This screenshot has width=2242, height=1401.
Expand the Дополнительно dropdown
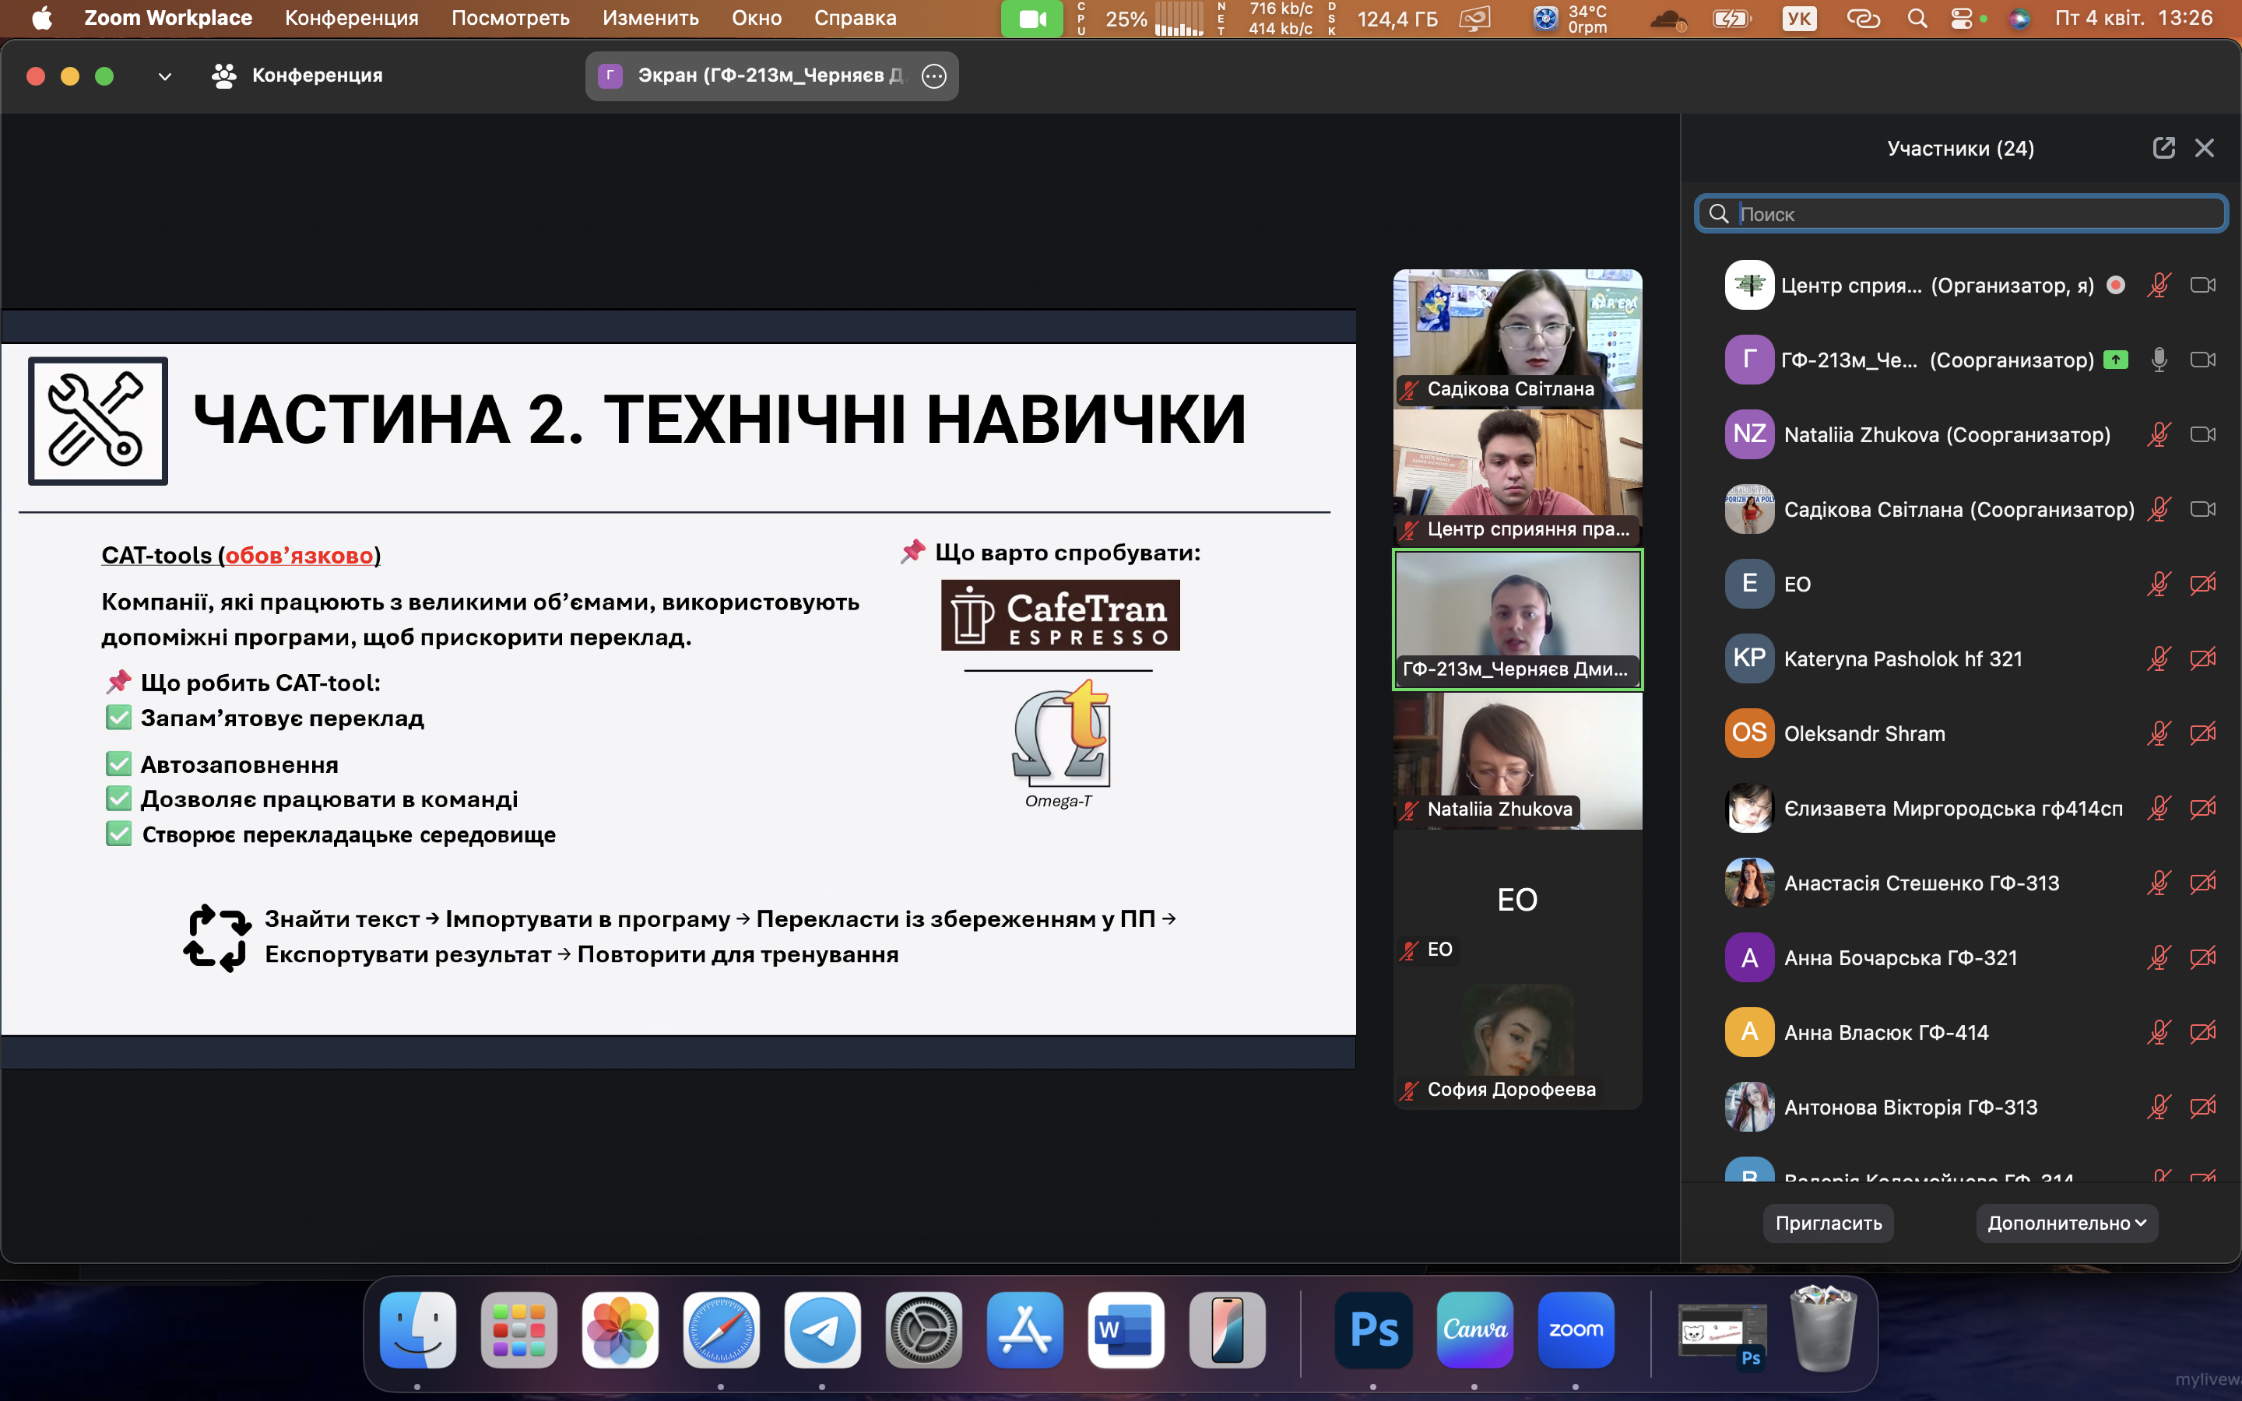[2066, 1223]
